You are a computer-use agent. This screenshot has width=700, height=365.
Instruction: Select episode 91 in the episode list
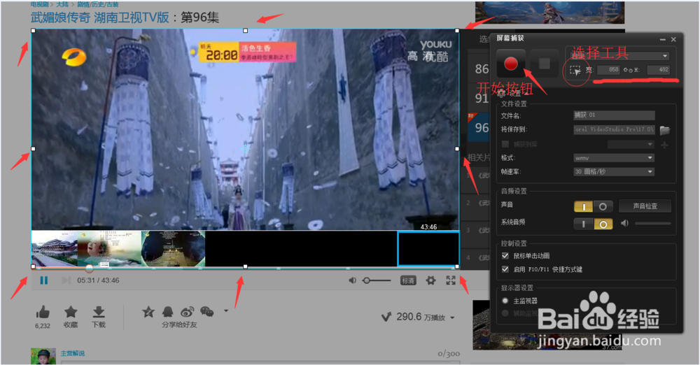pos(482,98)
